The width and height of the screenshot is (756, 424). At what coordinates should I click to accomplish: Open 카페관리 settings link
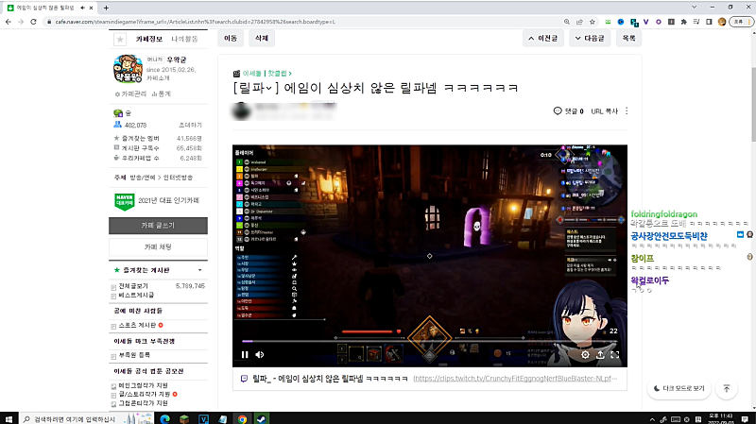[x=130, y=93]
